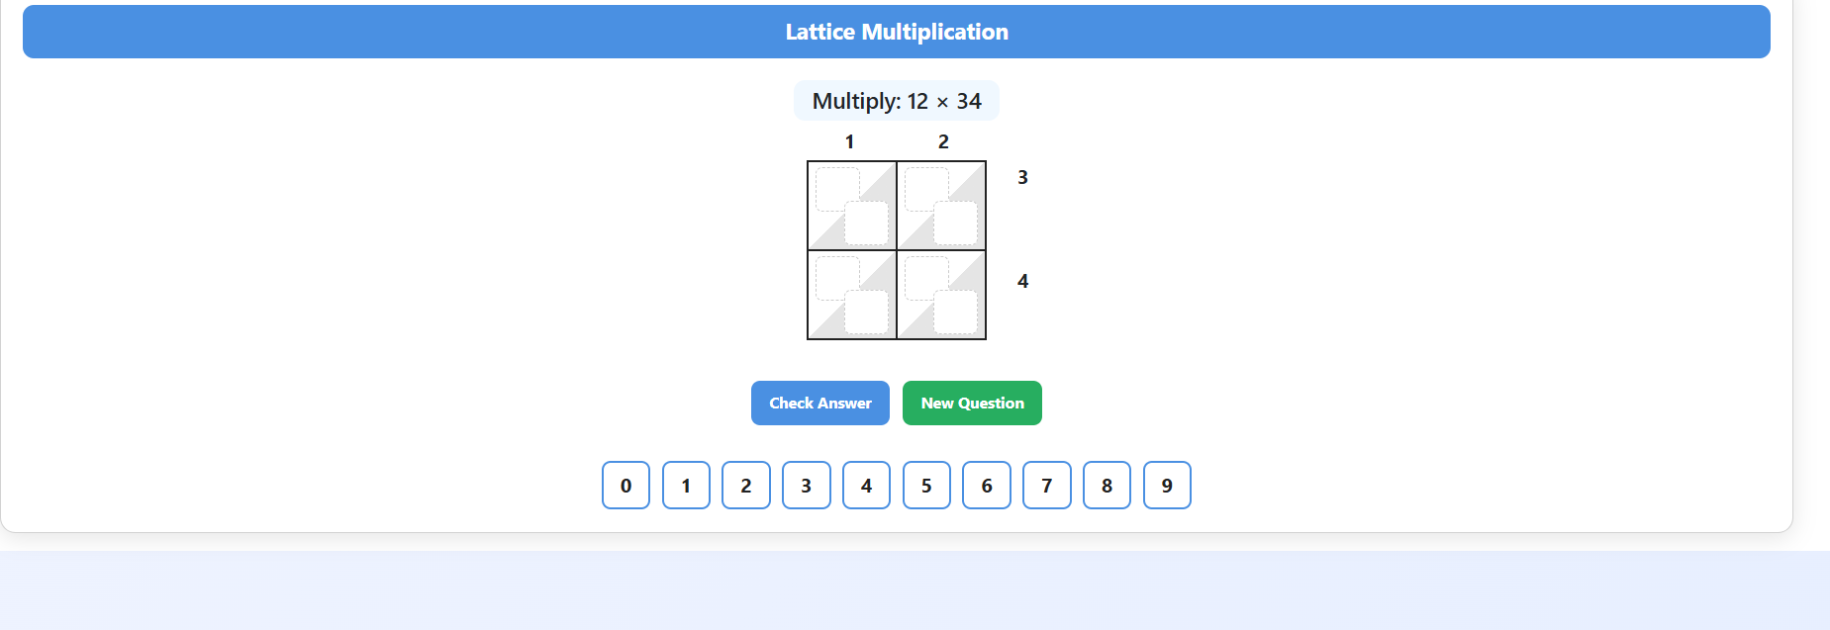The height and width of the screenshot is (630, 1830).
Task: Select ones box of top-right lattice cell
Action: click(955, 224)
